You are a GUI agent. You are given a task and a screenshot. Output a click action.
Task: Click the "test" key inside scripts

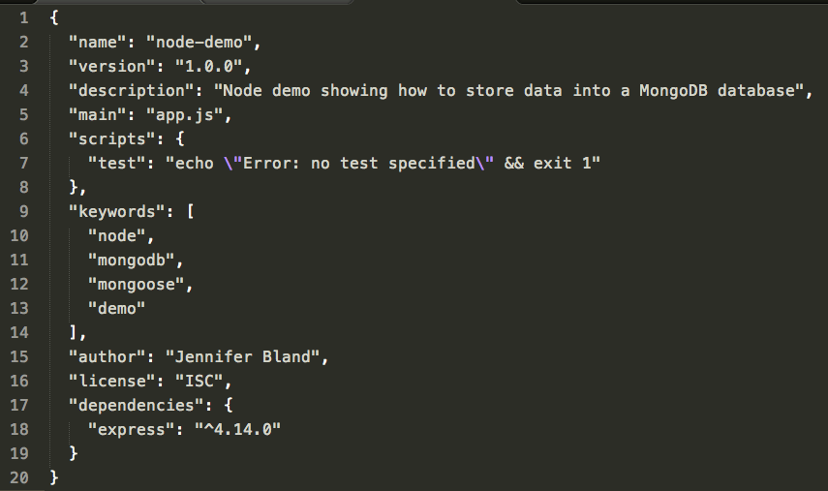[x=116, y=164]
